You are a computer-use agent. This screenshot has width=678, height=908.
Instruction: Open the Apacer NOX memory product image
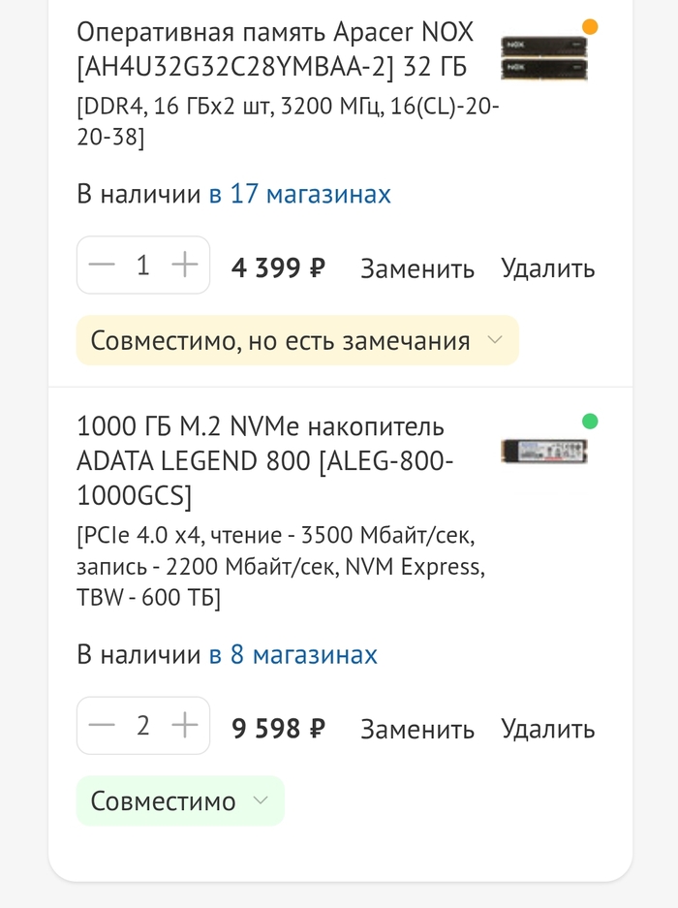543,58
